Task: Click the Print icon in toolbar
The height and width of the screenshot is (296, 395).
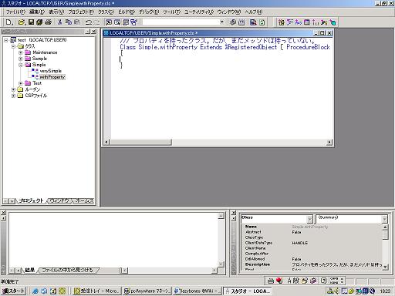Action: 48,22
